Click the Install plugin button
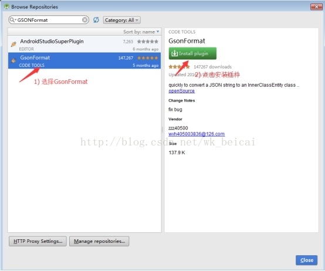 coord(192,53)
